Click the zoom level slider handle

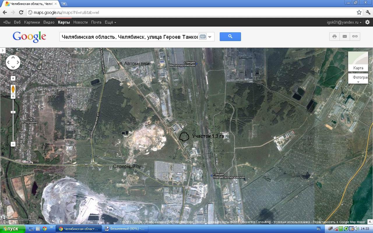tap(13, 112)
